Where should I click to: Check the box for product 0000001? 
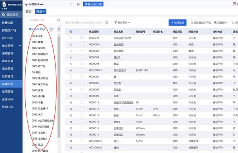point(82,44)
